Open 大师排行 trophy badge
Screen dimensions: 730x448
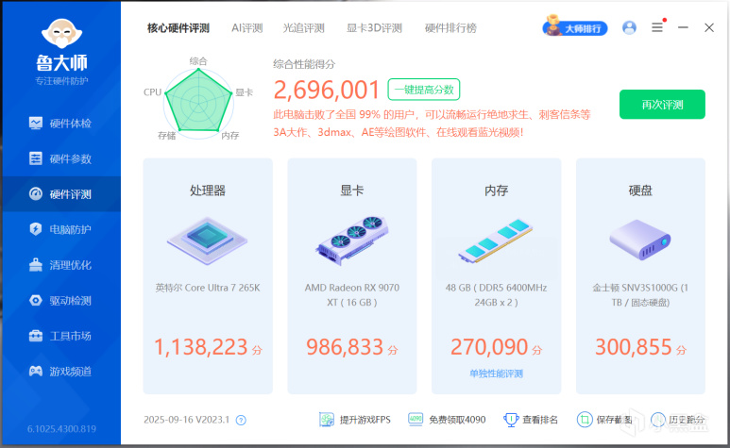coord(575,27)
